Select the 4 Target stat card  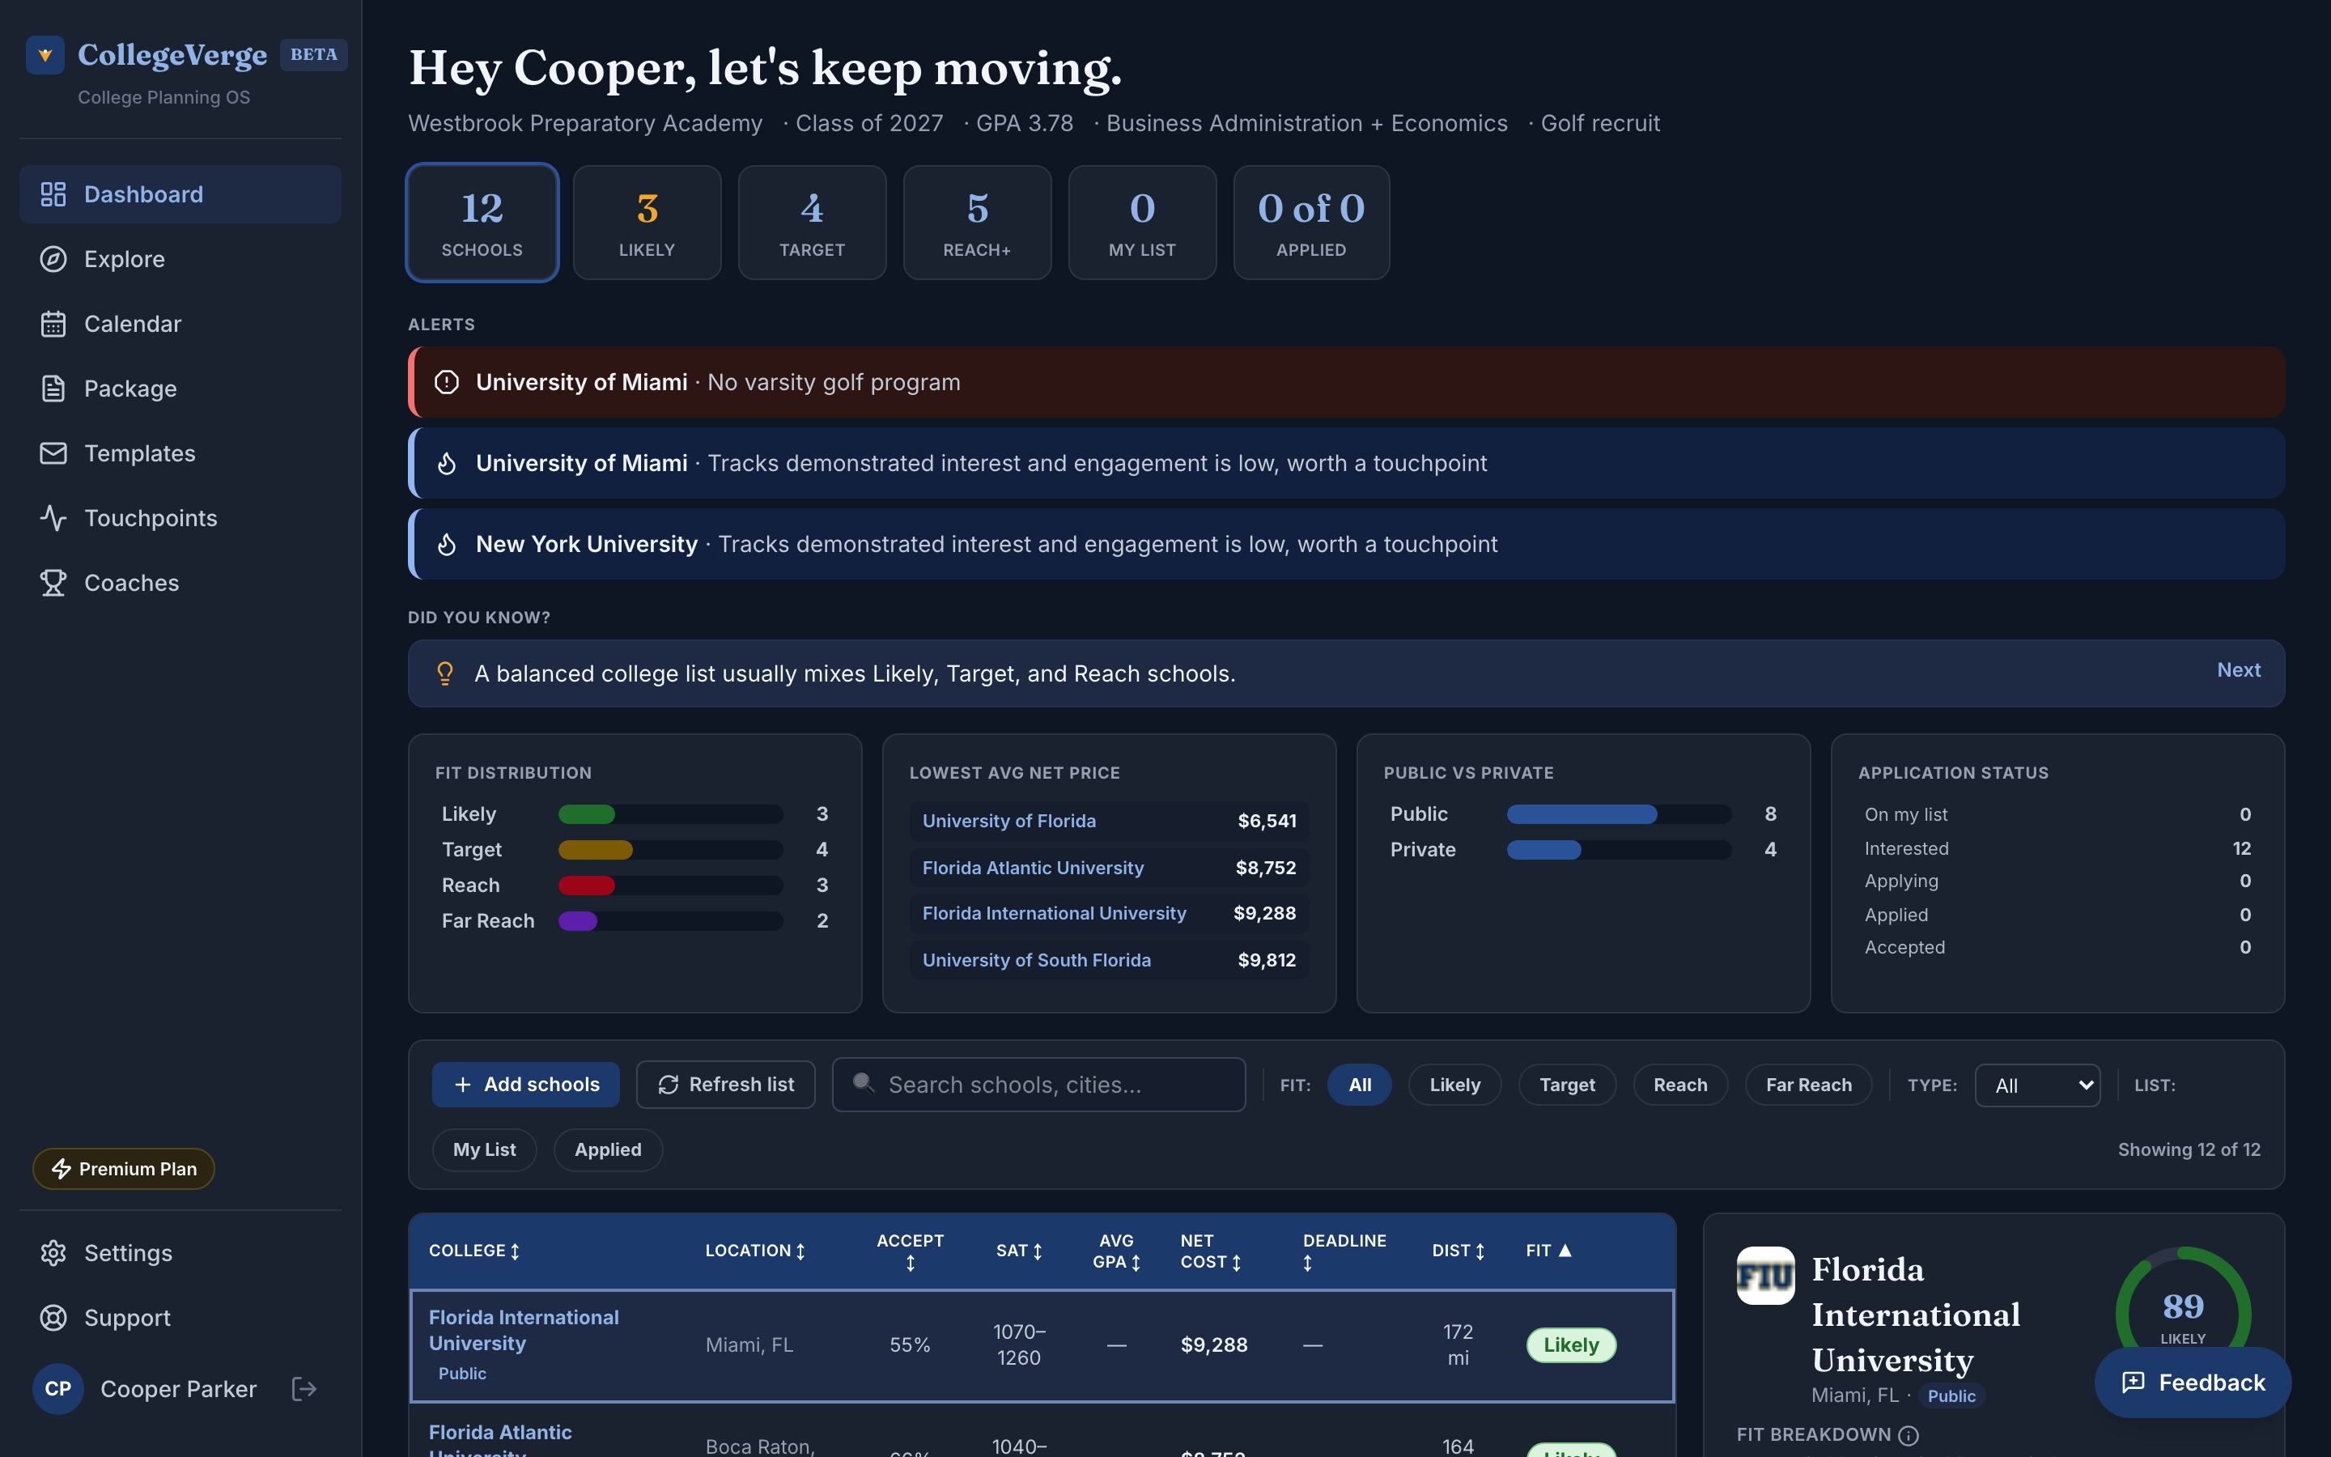pyautogui.click(x=812, y=223)
